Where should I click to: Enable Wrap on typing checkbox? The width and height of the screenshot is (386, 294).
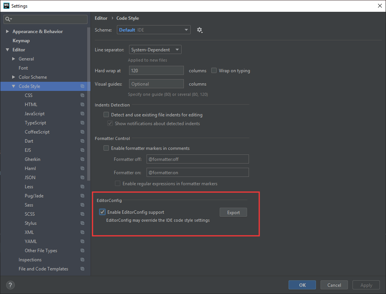coord(214,71)
